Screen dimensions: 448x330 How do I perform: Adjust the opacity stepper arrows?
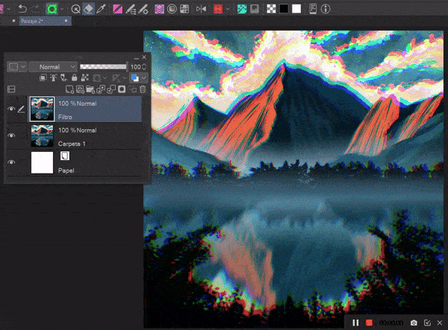144,67
